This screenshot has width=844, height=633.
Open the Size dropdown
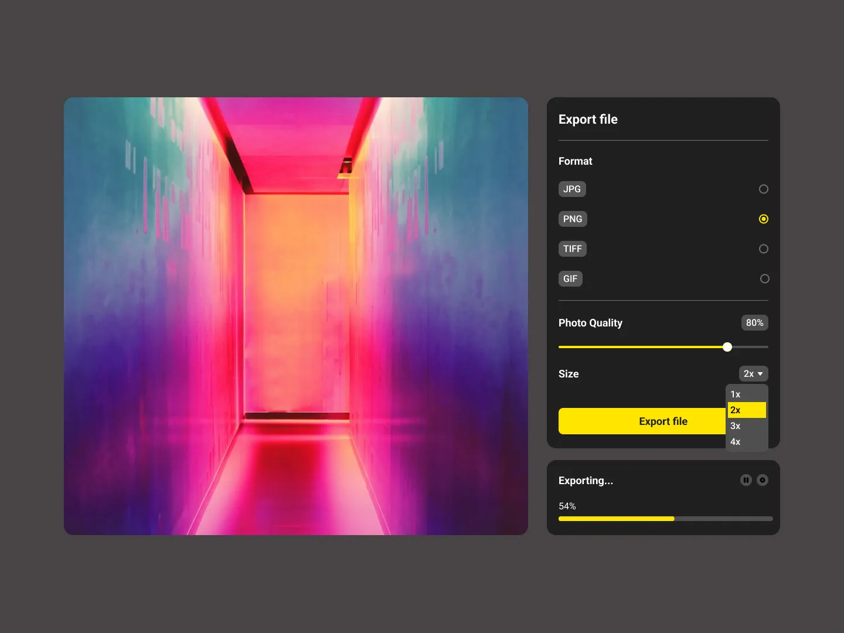[753, 373]
